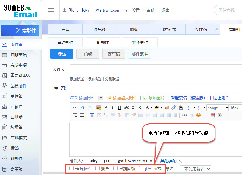Screen dimensions: 242x175
Task: Enable 郵件加密 for this message
Action: click(141, 168)
